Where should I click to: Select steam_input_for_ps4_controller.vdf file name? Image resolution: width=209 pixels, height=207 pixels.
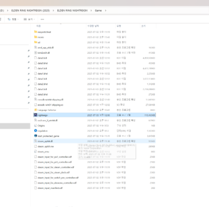55,157
